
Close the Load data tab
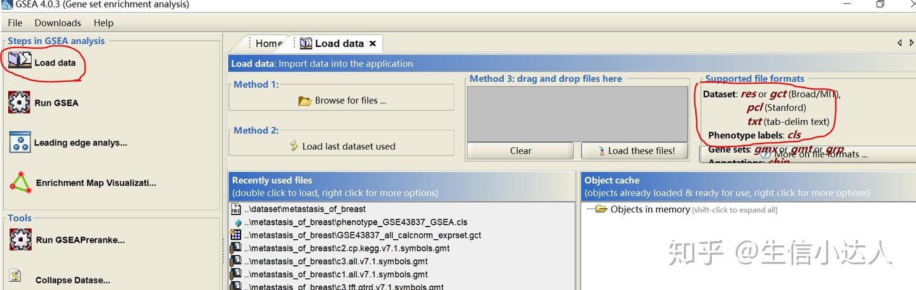tap(373, 43)
